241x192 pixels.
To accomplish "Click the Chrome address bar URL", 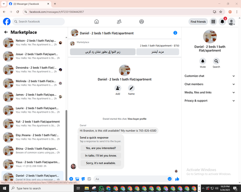I will (x=56, y=12).
